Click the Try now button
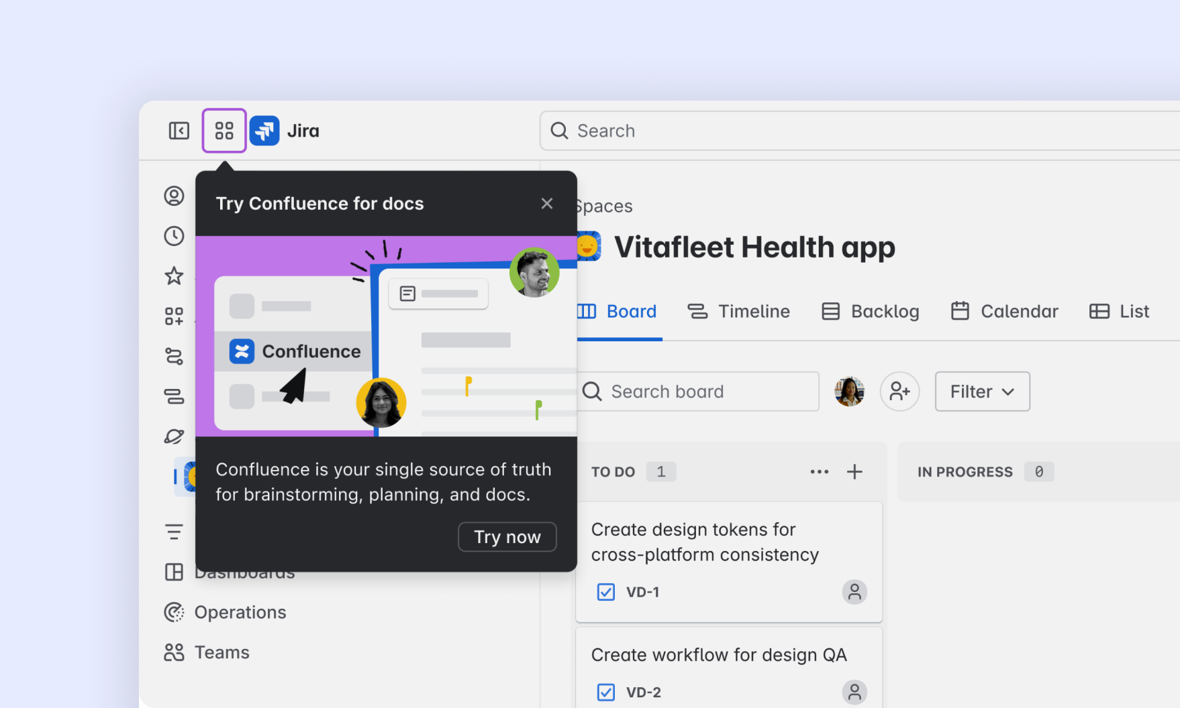This screenshot has width=1180, height=708. point(507,537)
